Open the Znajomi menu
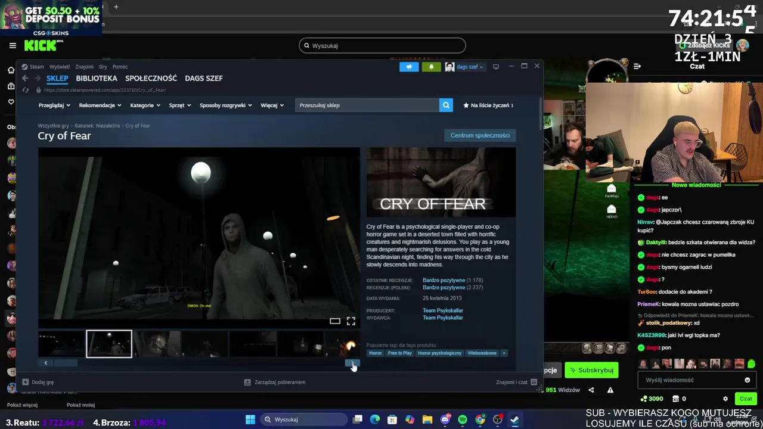Image resolution: width=763 pixels, height=429 pixels. pos(84,67)
